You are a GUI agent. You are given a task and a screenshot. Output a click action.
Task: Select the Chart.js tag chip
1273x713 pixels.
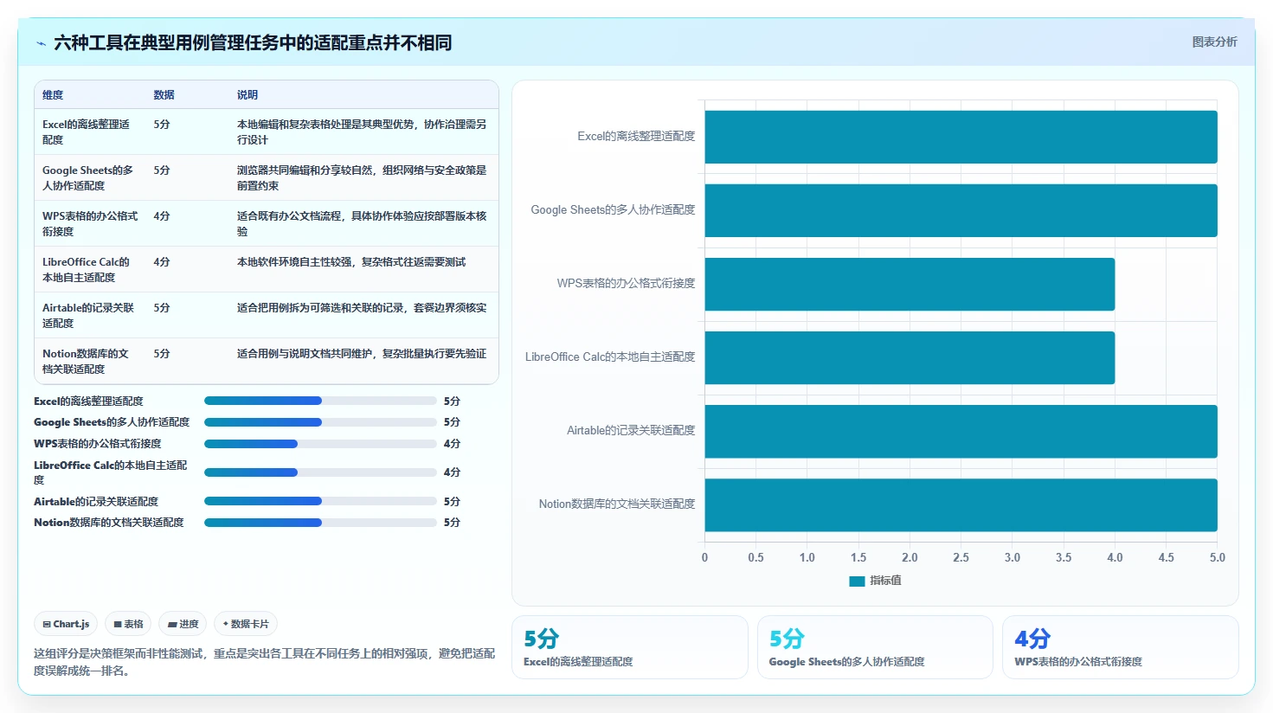click(66, 624)
